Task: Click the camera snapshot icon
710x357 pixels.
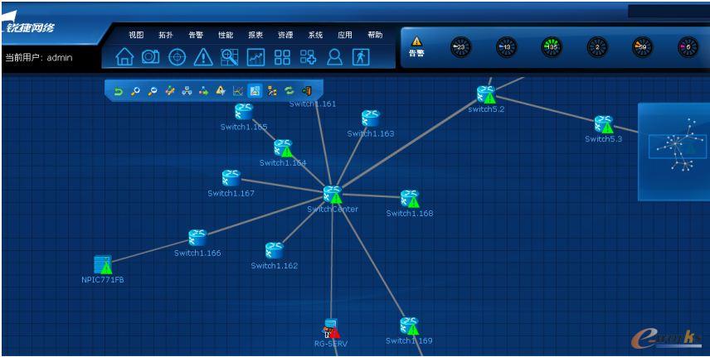Action: (150, 56)
